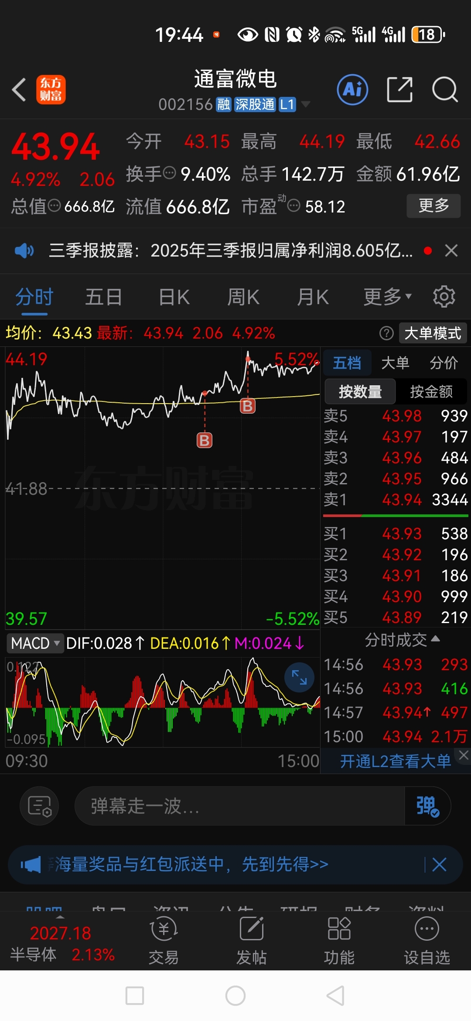Tap the Android back navigation button
Screen dimensions: 471x1021
pyautogui.click(x=336, y=996)
